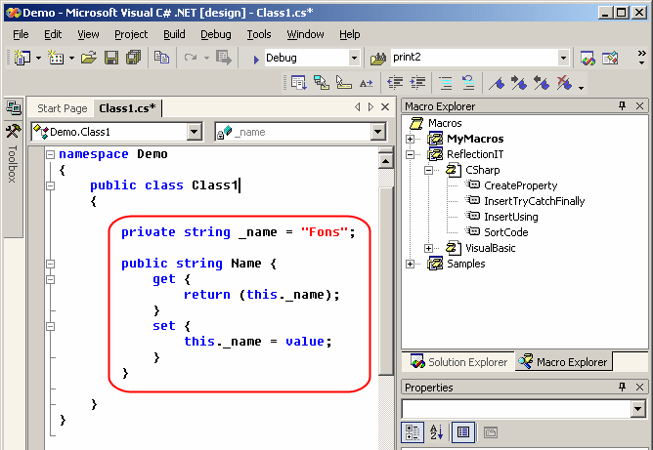The image size is (653, 450).
Task: Open the _name members dropdown
Action: 377,132
